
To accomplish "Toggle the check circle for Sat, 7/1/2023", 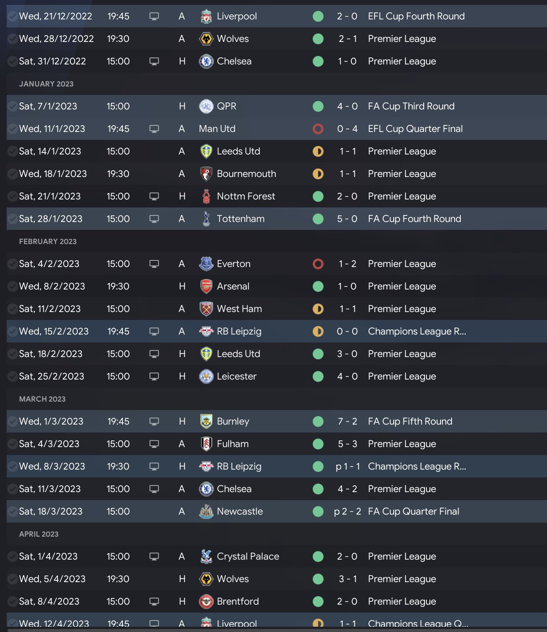I will [x=12, y=106].
